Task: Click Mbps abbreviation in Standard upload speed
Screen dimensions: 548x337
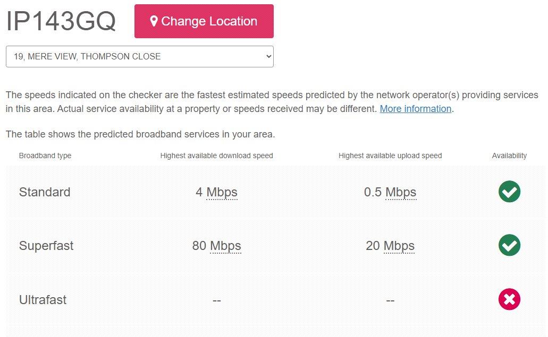Action: pyautogui.click(x=401, y=192)
